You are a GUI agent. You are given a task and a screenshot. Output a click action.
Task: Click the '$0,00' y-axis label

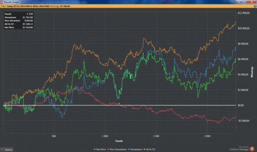tap(240, 105)
